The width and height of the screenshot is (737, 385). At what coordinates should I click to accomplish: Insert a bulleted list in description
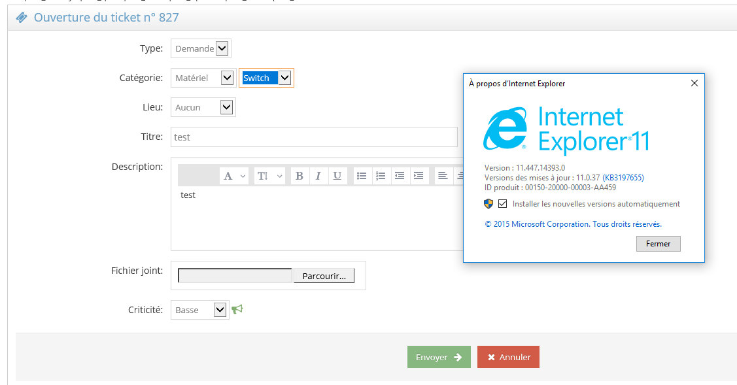coord(362,176)
